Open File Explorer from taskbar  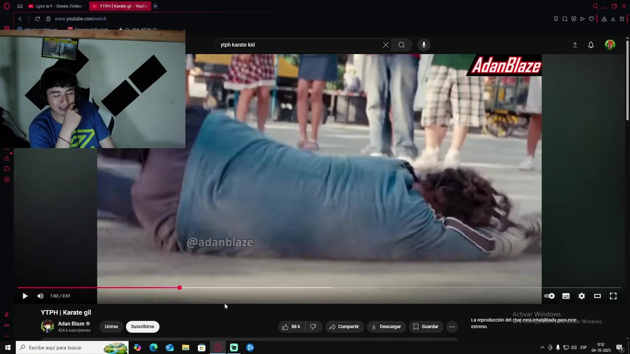(x=186, y=348)
